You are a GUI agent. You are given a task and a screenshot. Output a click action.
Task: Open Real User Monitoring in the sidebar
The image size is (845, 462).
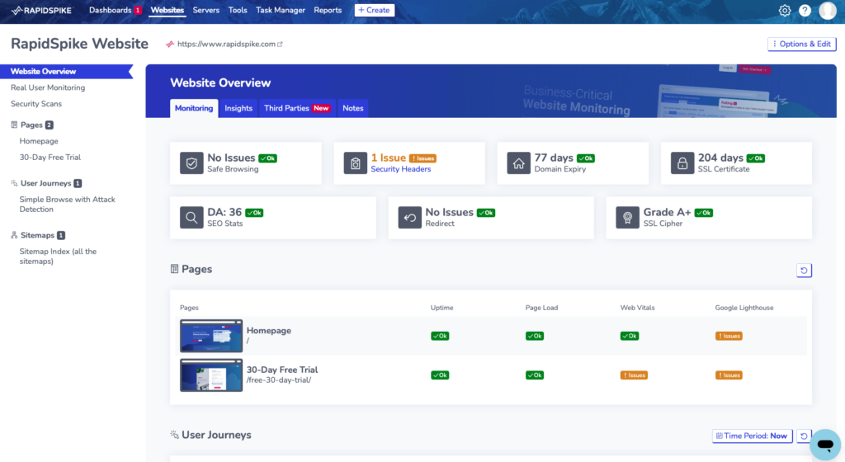48,87
